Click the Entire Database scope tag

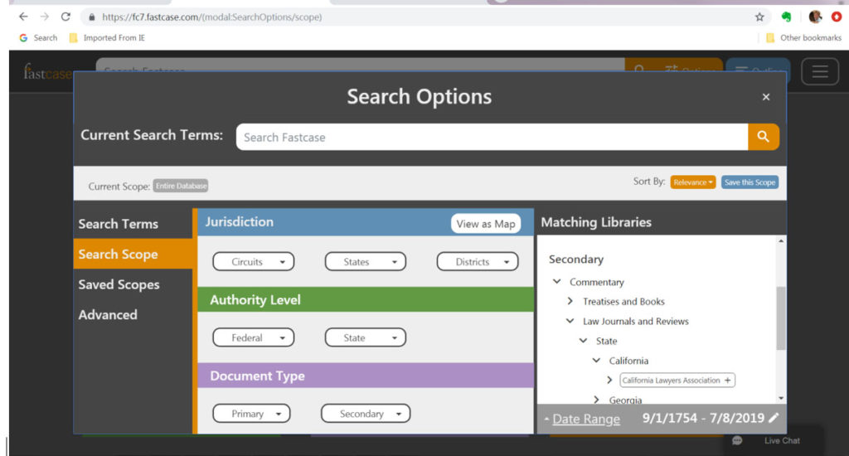pos(181,186)
